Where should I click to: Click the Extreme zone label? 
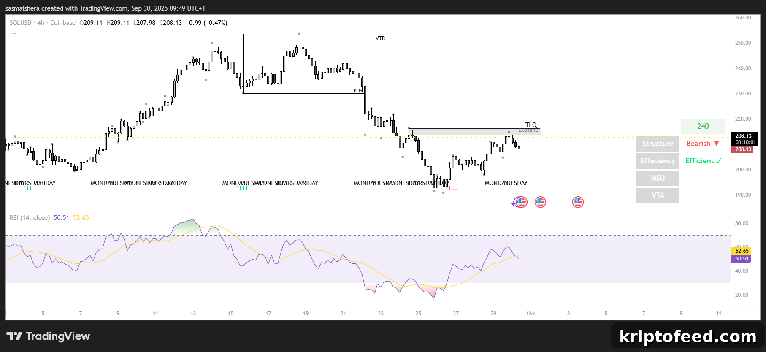pyautogui.click(x=528, y=130)
